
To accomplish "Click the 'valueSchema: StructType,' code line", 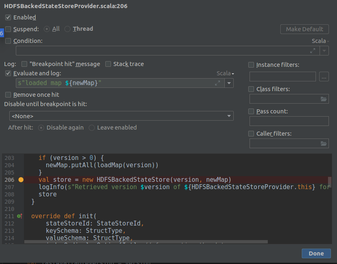I will coord(89,238).
